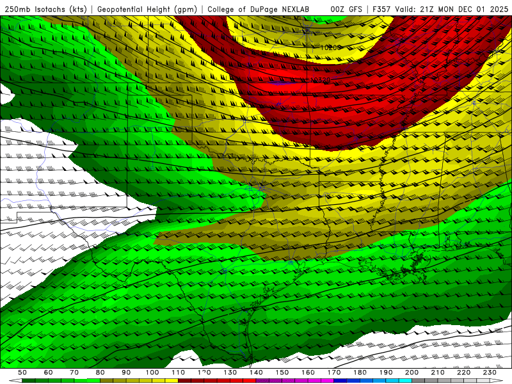Click the 140 value on the legend
Screen dimensions: 512x384
pyautogui.click(x=256, y=372)
